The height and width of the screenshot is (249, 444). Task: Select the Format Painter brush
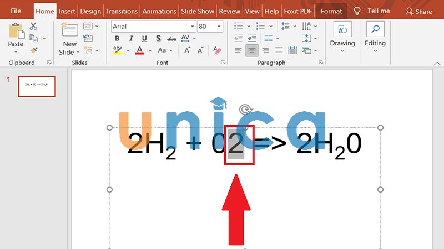34,50
